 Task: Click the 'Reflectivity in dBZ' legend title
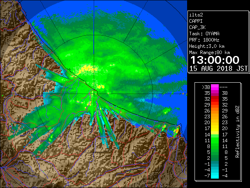coord(237,132)
